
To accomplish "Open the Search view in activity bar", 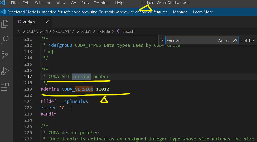I will [4, 40].
